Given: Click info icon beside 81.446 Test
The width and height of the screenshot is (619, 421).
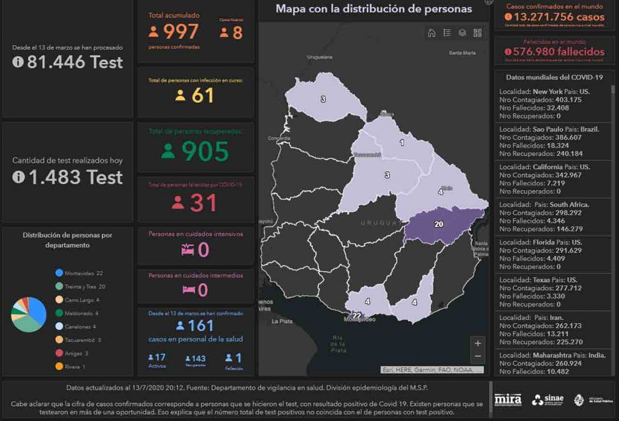Looking at the screenshot, I should coord(17,62).
